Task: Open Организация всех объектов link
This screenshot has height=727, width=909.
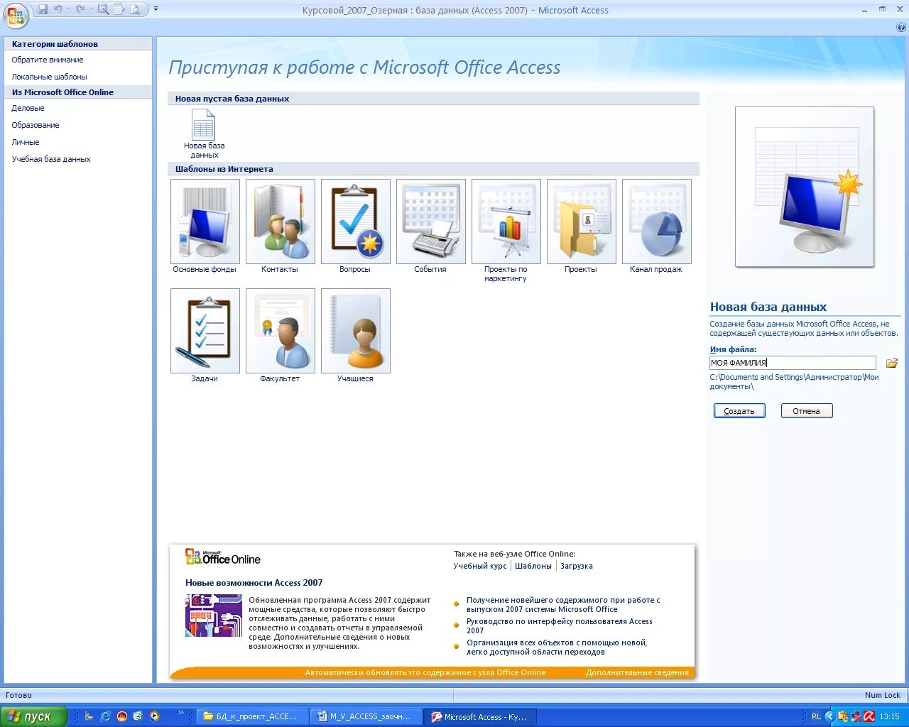Action: pos(557,647)
